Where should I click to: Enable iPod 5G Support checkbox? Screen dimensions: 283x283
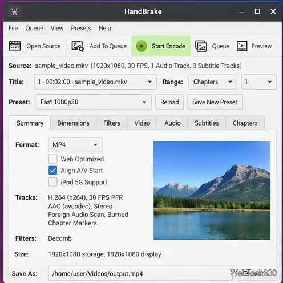52,182
